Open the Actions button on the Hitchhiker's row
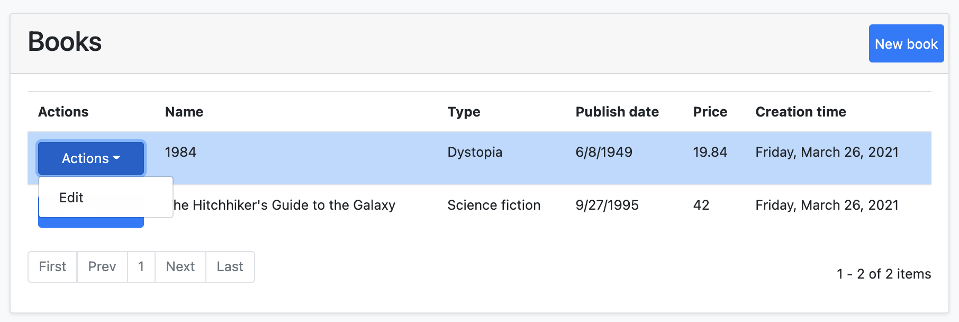 91,223
